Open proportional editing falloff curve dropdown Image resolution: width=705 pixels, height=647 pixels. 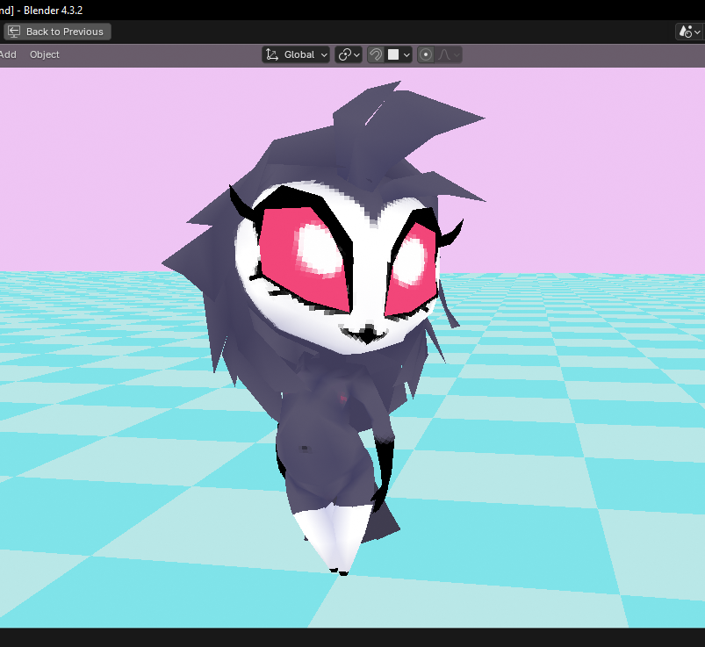449,54
